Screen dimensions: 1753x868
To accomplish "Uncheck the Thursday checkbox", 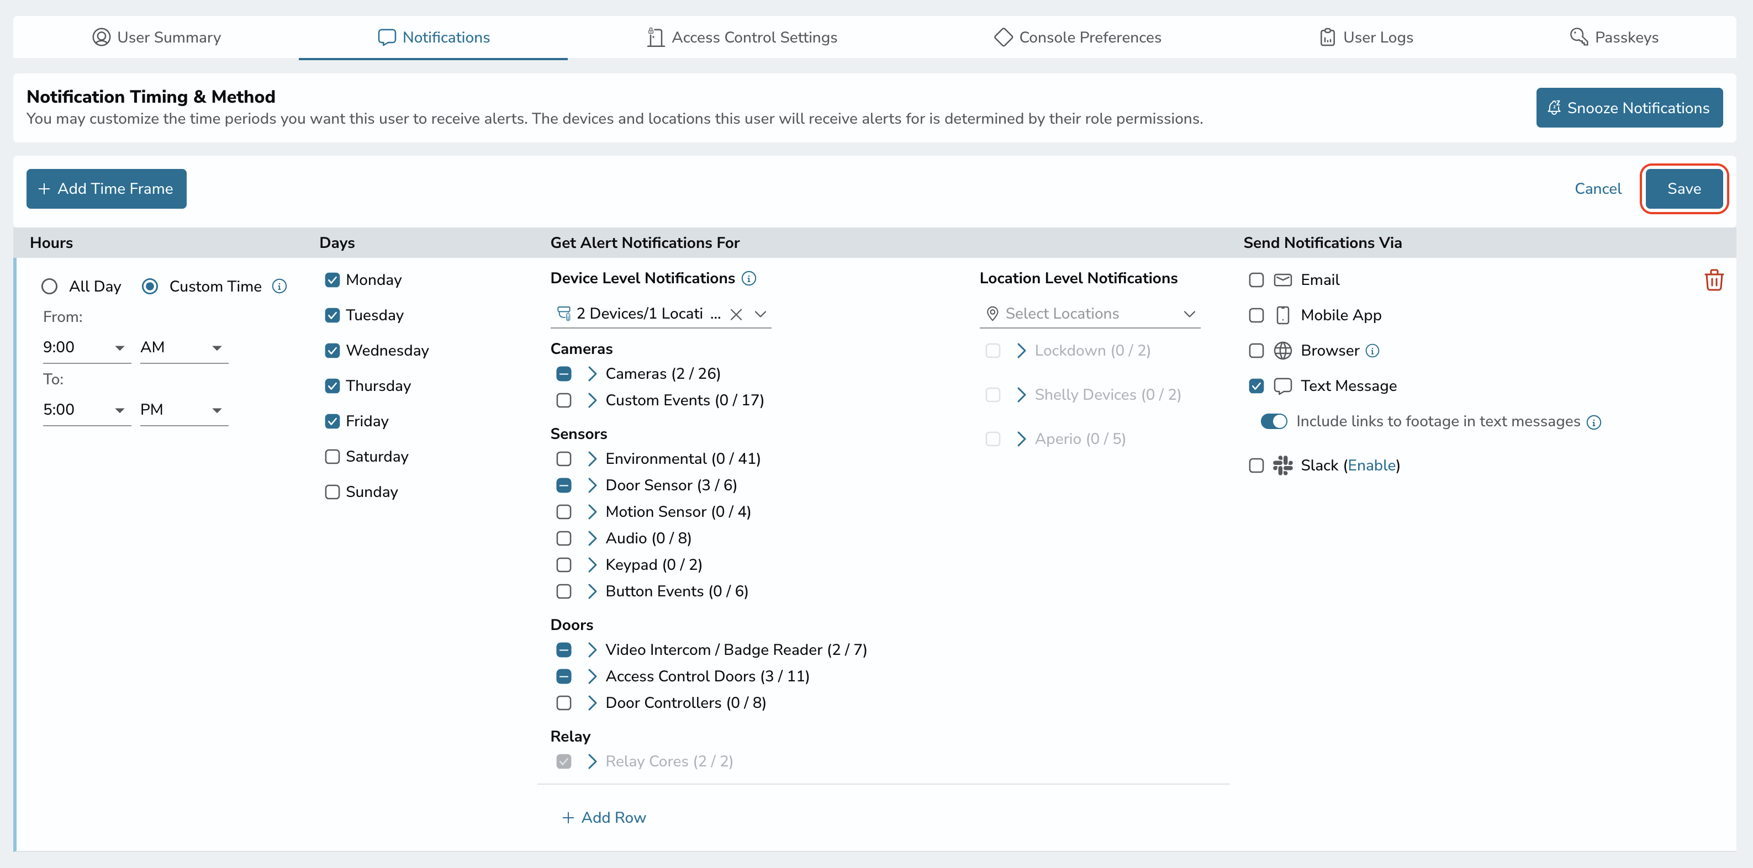I will tap(332, 386).
